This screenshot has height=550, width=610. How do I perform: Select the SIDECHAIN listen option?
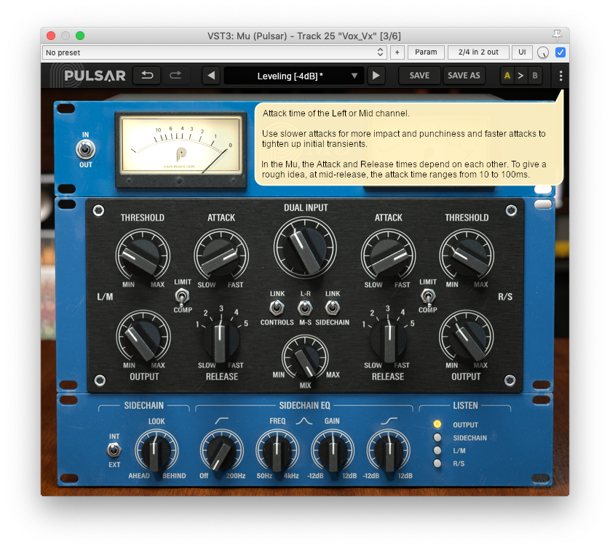pyautogui.click(x=437, y=437)
